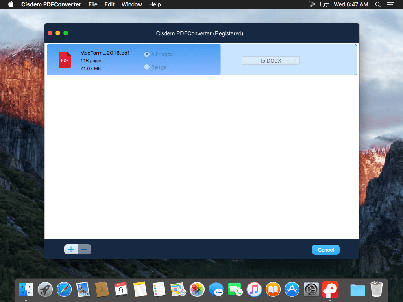Open iTunes from the Dock

[254, 289]
